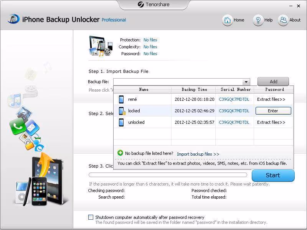This screenshot has height=230, width=307.
Task: Click the Complexity No files value
Action: (150, 47)
